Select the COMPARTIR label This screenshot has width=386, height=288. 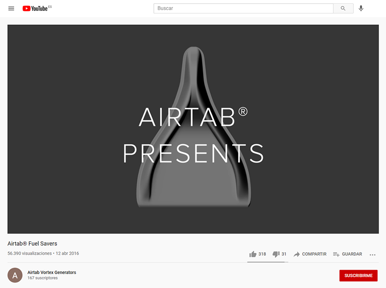point(314,254)
